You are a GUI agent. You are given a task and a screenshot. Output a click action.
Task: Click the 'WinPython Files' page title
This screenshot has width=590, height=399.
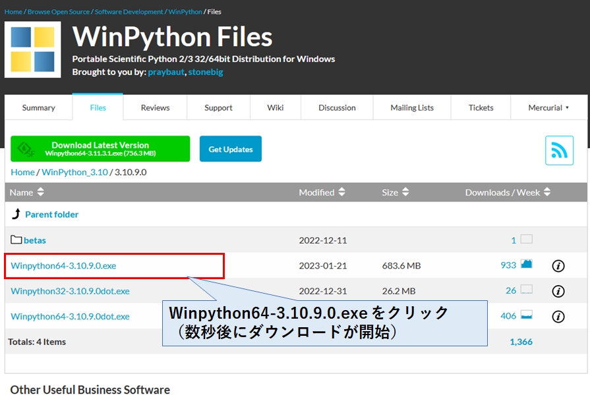172,37
